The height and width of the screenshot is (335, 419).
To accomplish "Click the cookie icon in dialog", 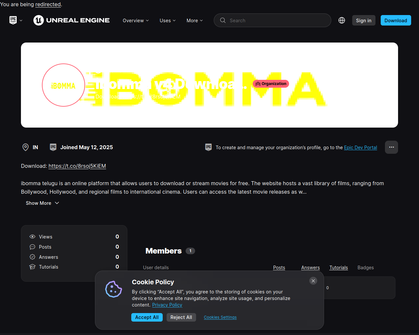I will click(114, 289).
